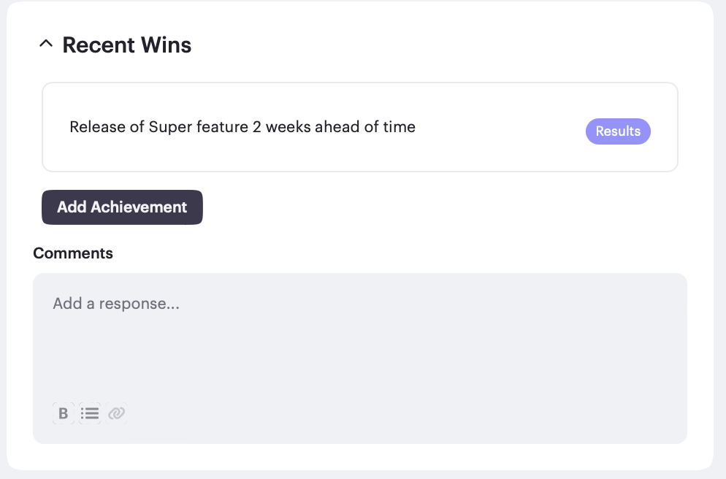This screenshot has width=726, height=479.
Task: Click inside the gray Comments text area
Action: click(x=359, y=350)
